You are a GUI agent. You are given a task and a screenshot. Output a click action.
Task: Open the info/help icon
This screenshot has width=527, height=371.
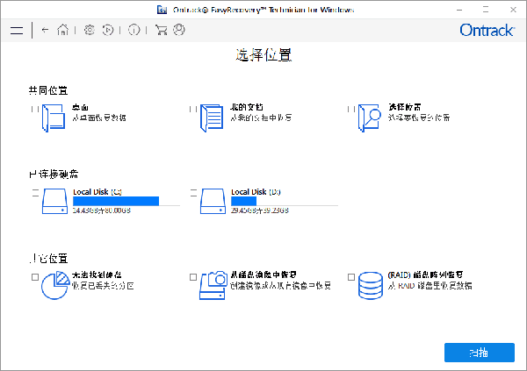[134, 30]
